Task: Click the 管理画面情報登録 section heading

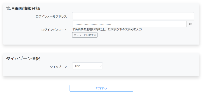Action: coord(23,9)
